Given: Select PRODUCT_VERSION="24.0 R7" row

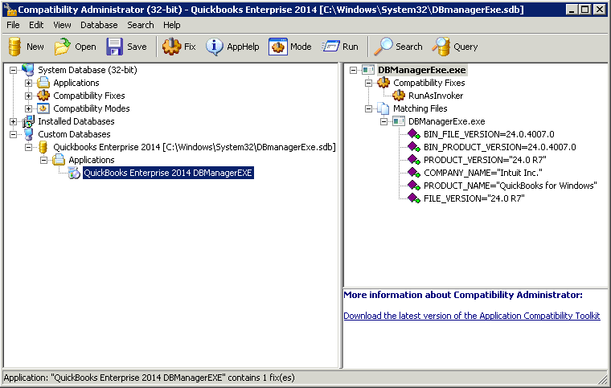Looking at the screenshot, I should [x=485, y=160].
